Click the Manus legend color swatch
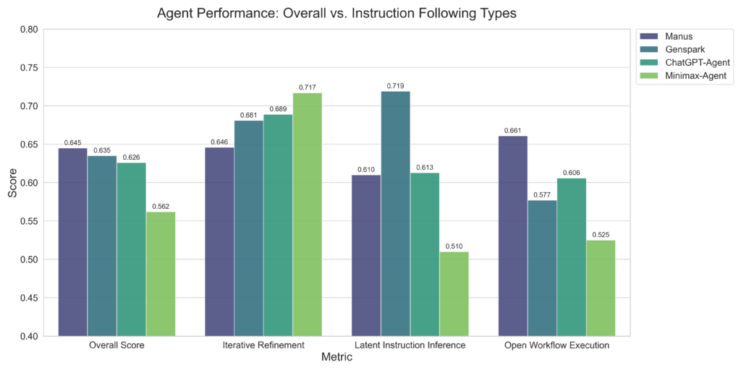741x370 pixels. [x=650, y=36]
